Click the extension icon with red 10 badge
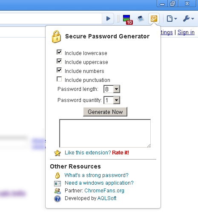 pyautogui.click(x=128, y=20)
